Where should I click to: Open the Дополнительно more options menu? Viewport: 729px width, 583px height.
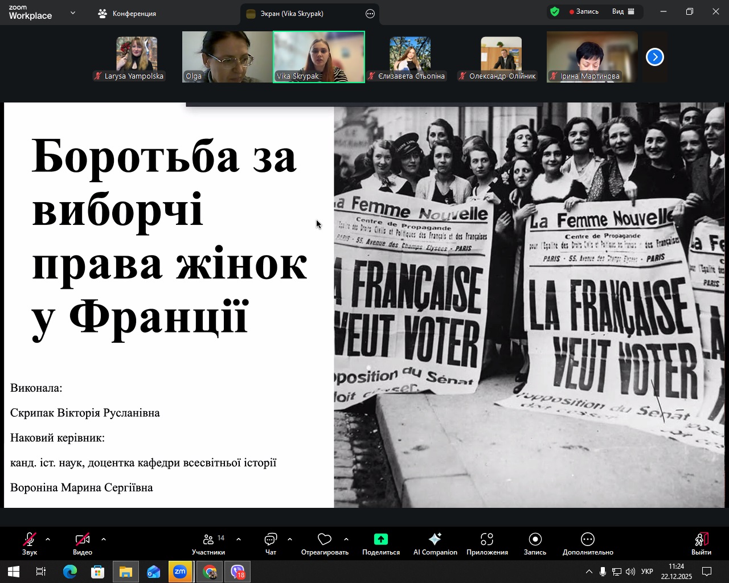[588, 544]
